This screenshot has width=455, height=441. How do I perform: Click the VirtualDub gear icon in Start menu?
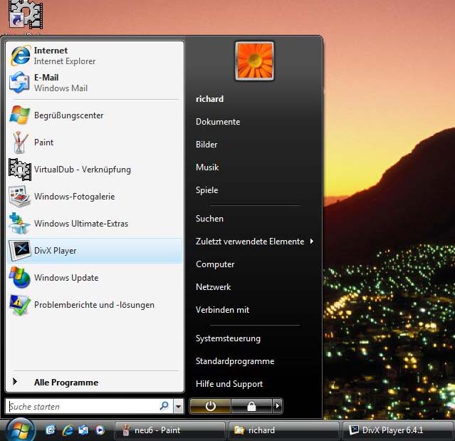tap(20, 170)
